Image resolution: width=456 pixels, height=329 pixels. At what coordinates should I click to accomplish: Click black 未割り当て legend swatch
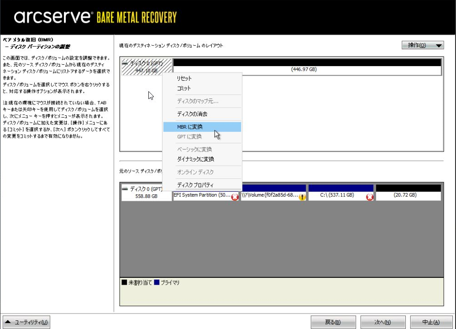[x=124, y=282]
